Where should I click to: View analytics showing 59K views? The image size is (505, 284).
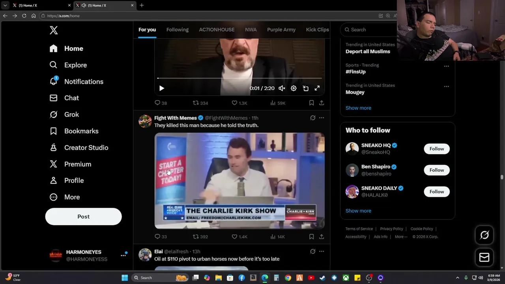277,103
